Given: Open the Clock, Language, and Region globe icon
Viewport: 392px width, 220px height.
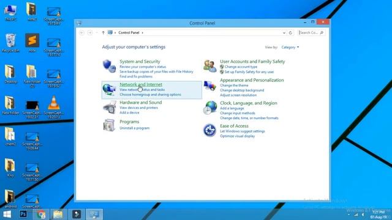Looking at the screenshot, I should [209, 108].
